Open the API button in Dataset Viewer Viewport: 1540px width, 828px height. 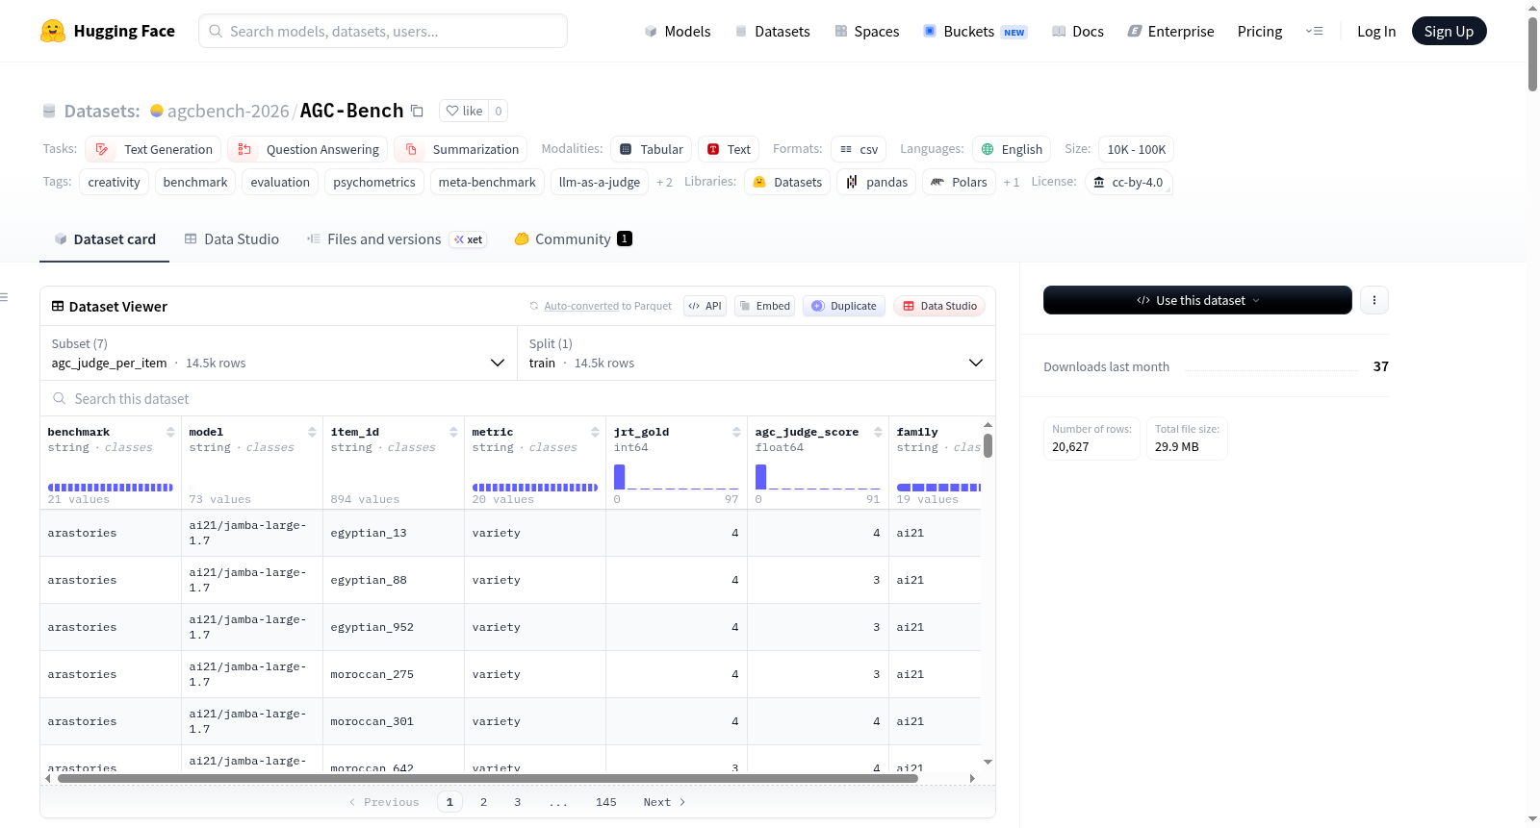tap(705, 306)
